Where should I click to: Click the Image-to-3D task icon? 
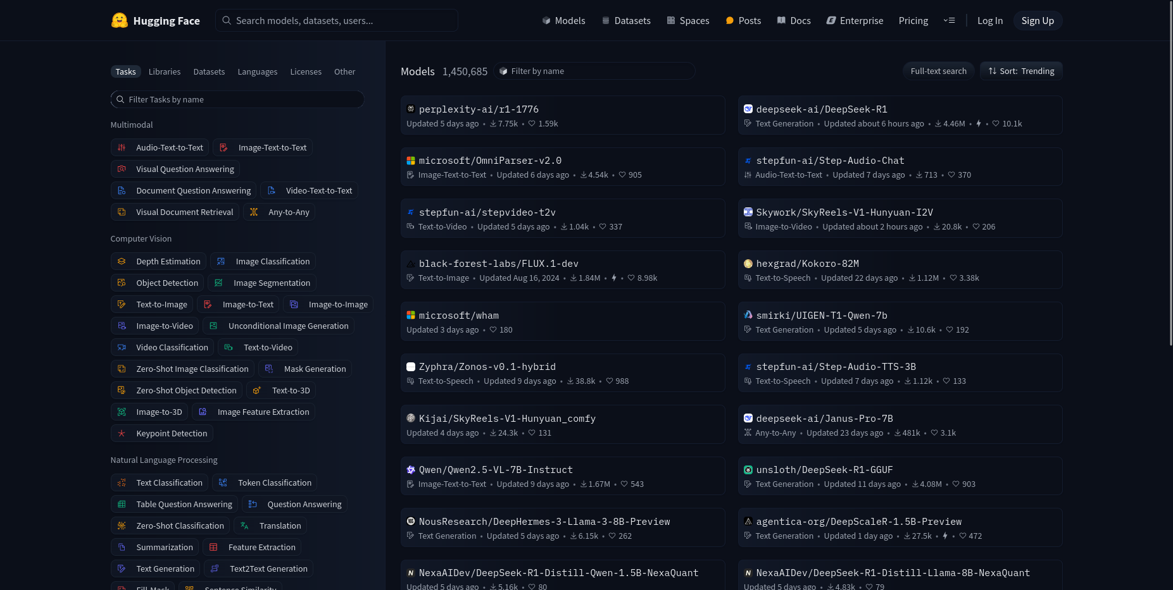(x=122, y=412)
